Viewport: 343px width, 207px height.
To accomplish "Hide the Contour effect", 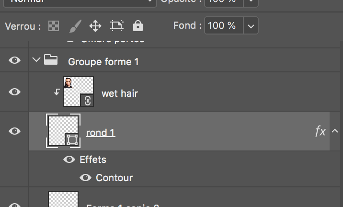I will [x=86, y=178].
